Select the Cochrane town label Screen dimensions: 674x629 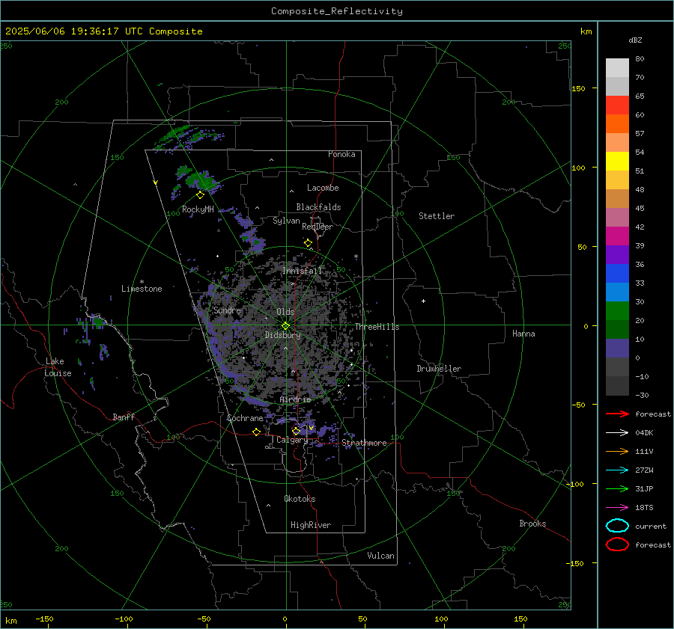pyautogui.click(x=245, y=418)
